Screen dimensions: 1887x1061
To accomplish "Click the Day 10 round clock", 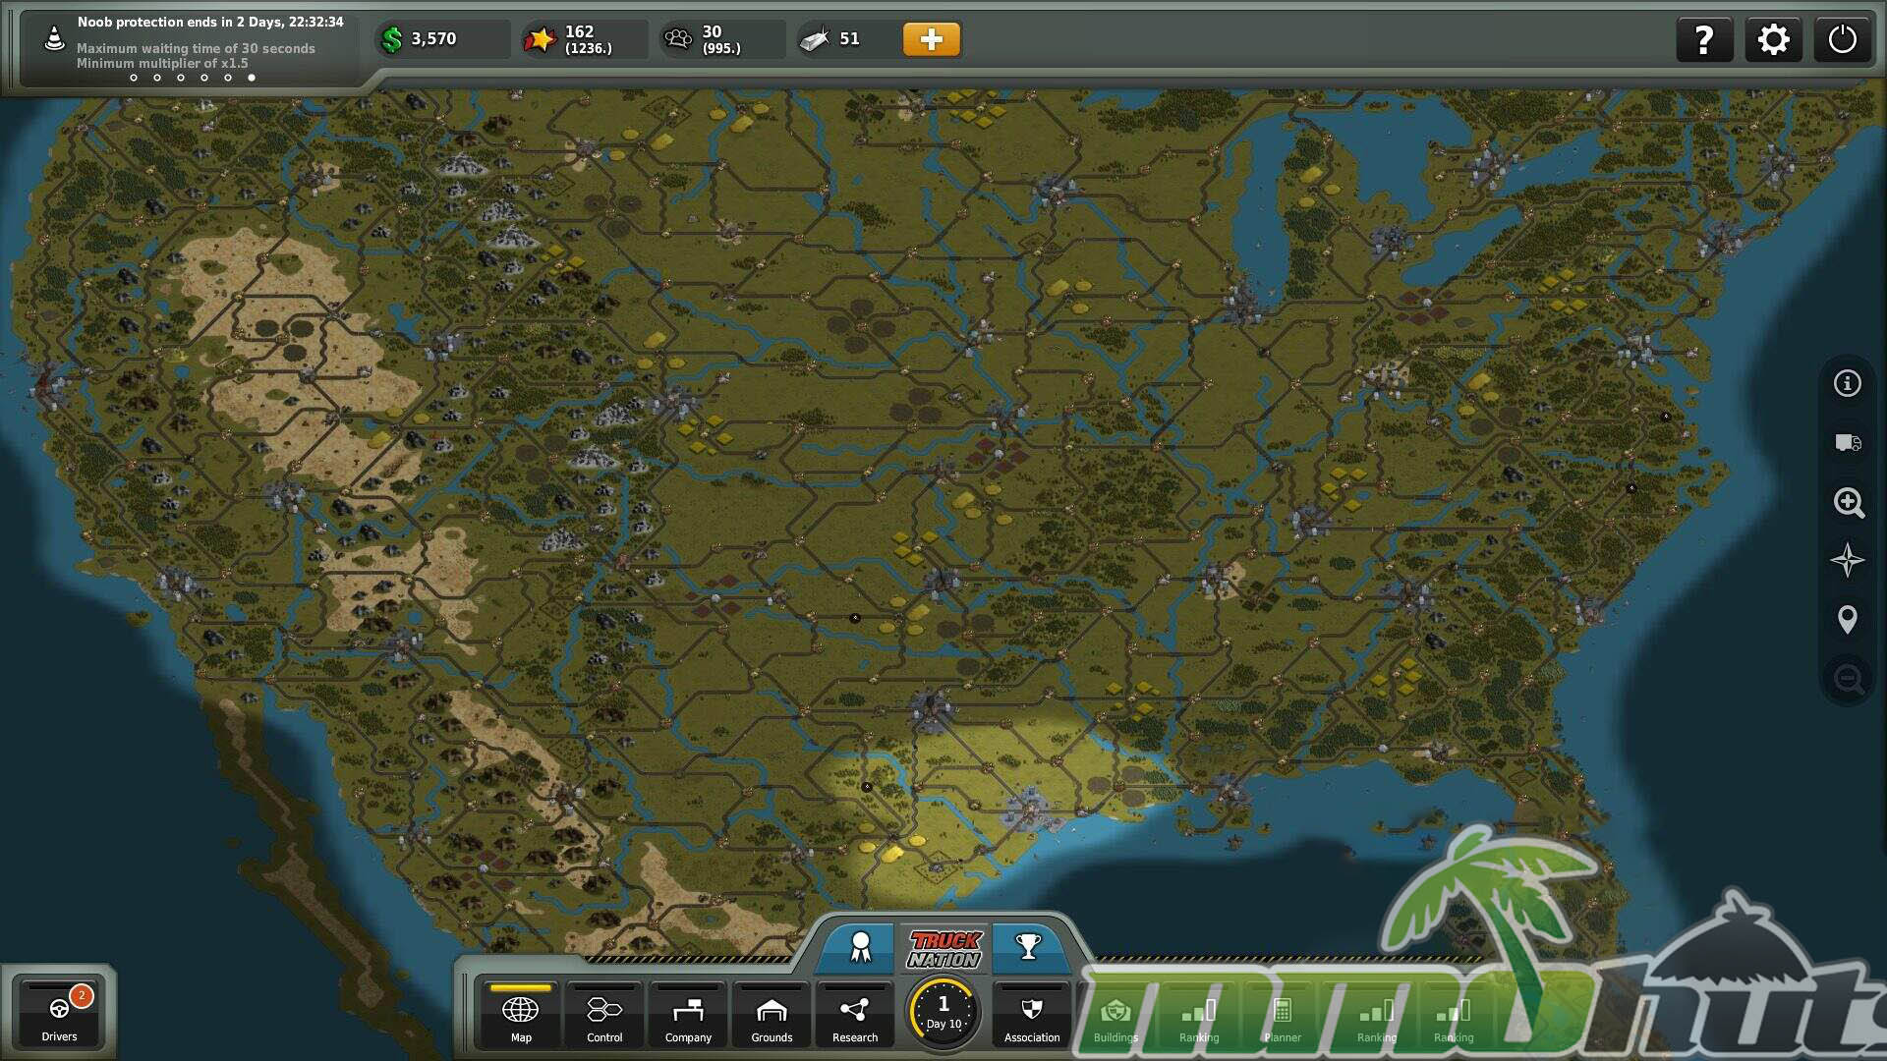I will coord(943,1012).
